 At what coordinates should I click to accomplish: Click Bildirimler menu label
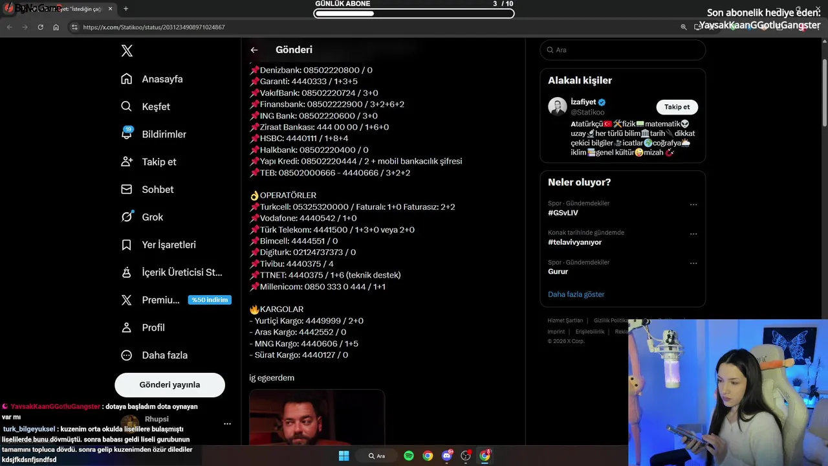tap(164, 134)
